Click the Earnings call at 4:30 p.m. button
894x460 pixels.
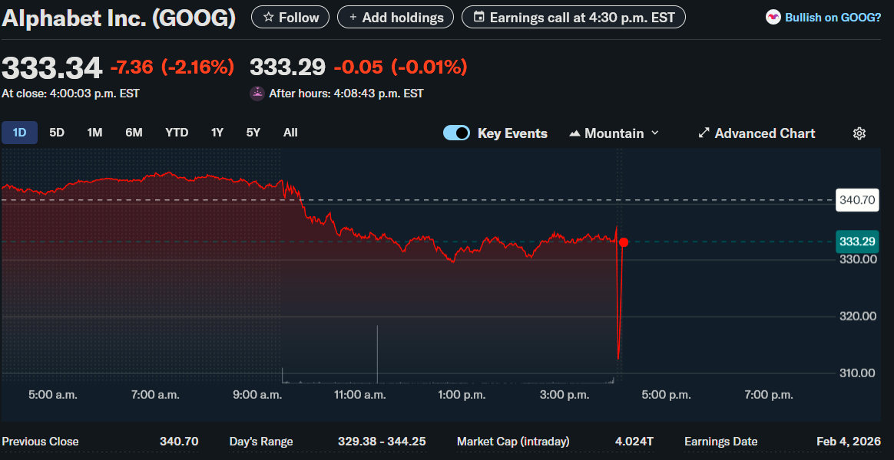(x=574, y=17)
